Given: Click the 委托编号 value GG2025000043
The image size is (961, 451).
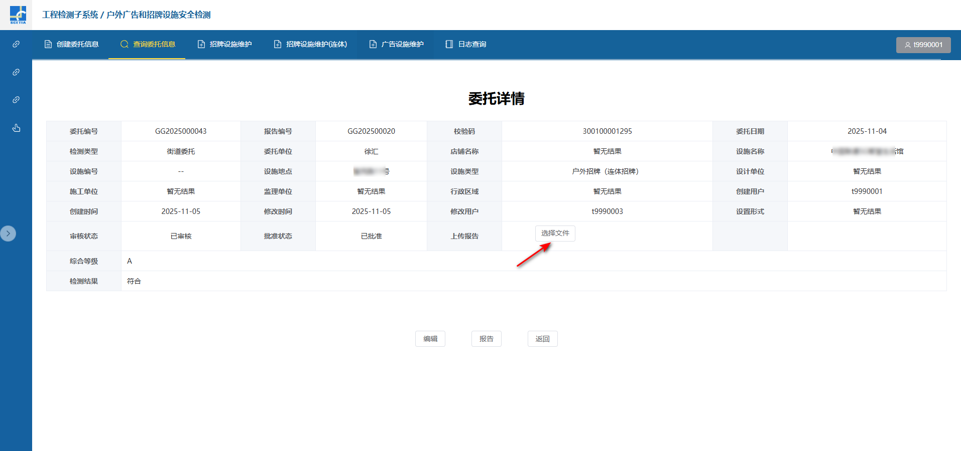Looking at the screenshot, I should pos(181,131).
